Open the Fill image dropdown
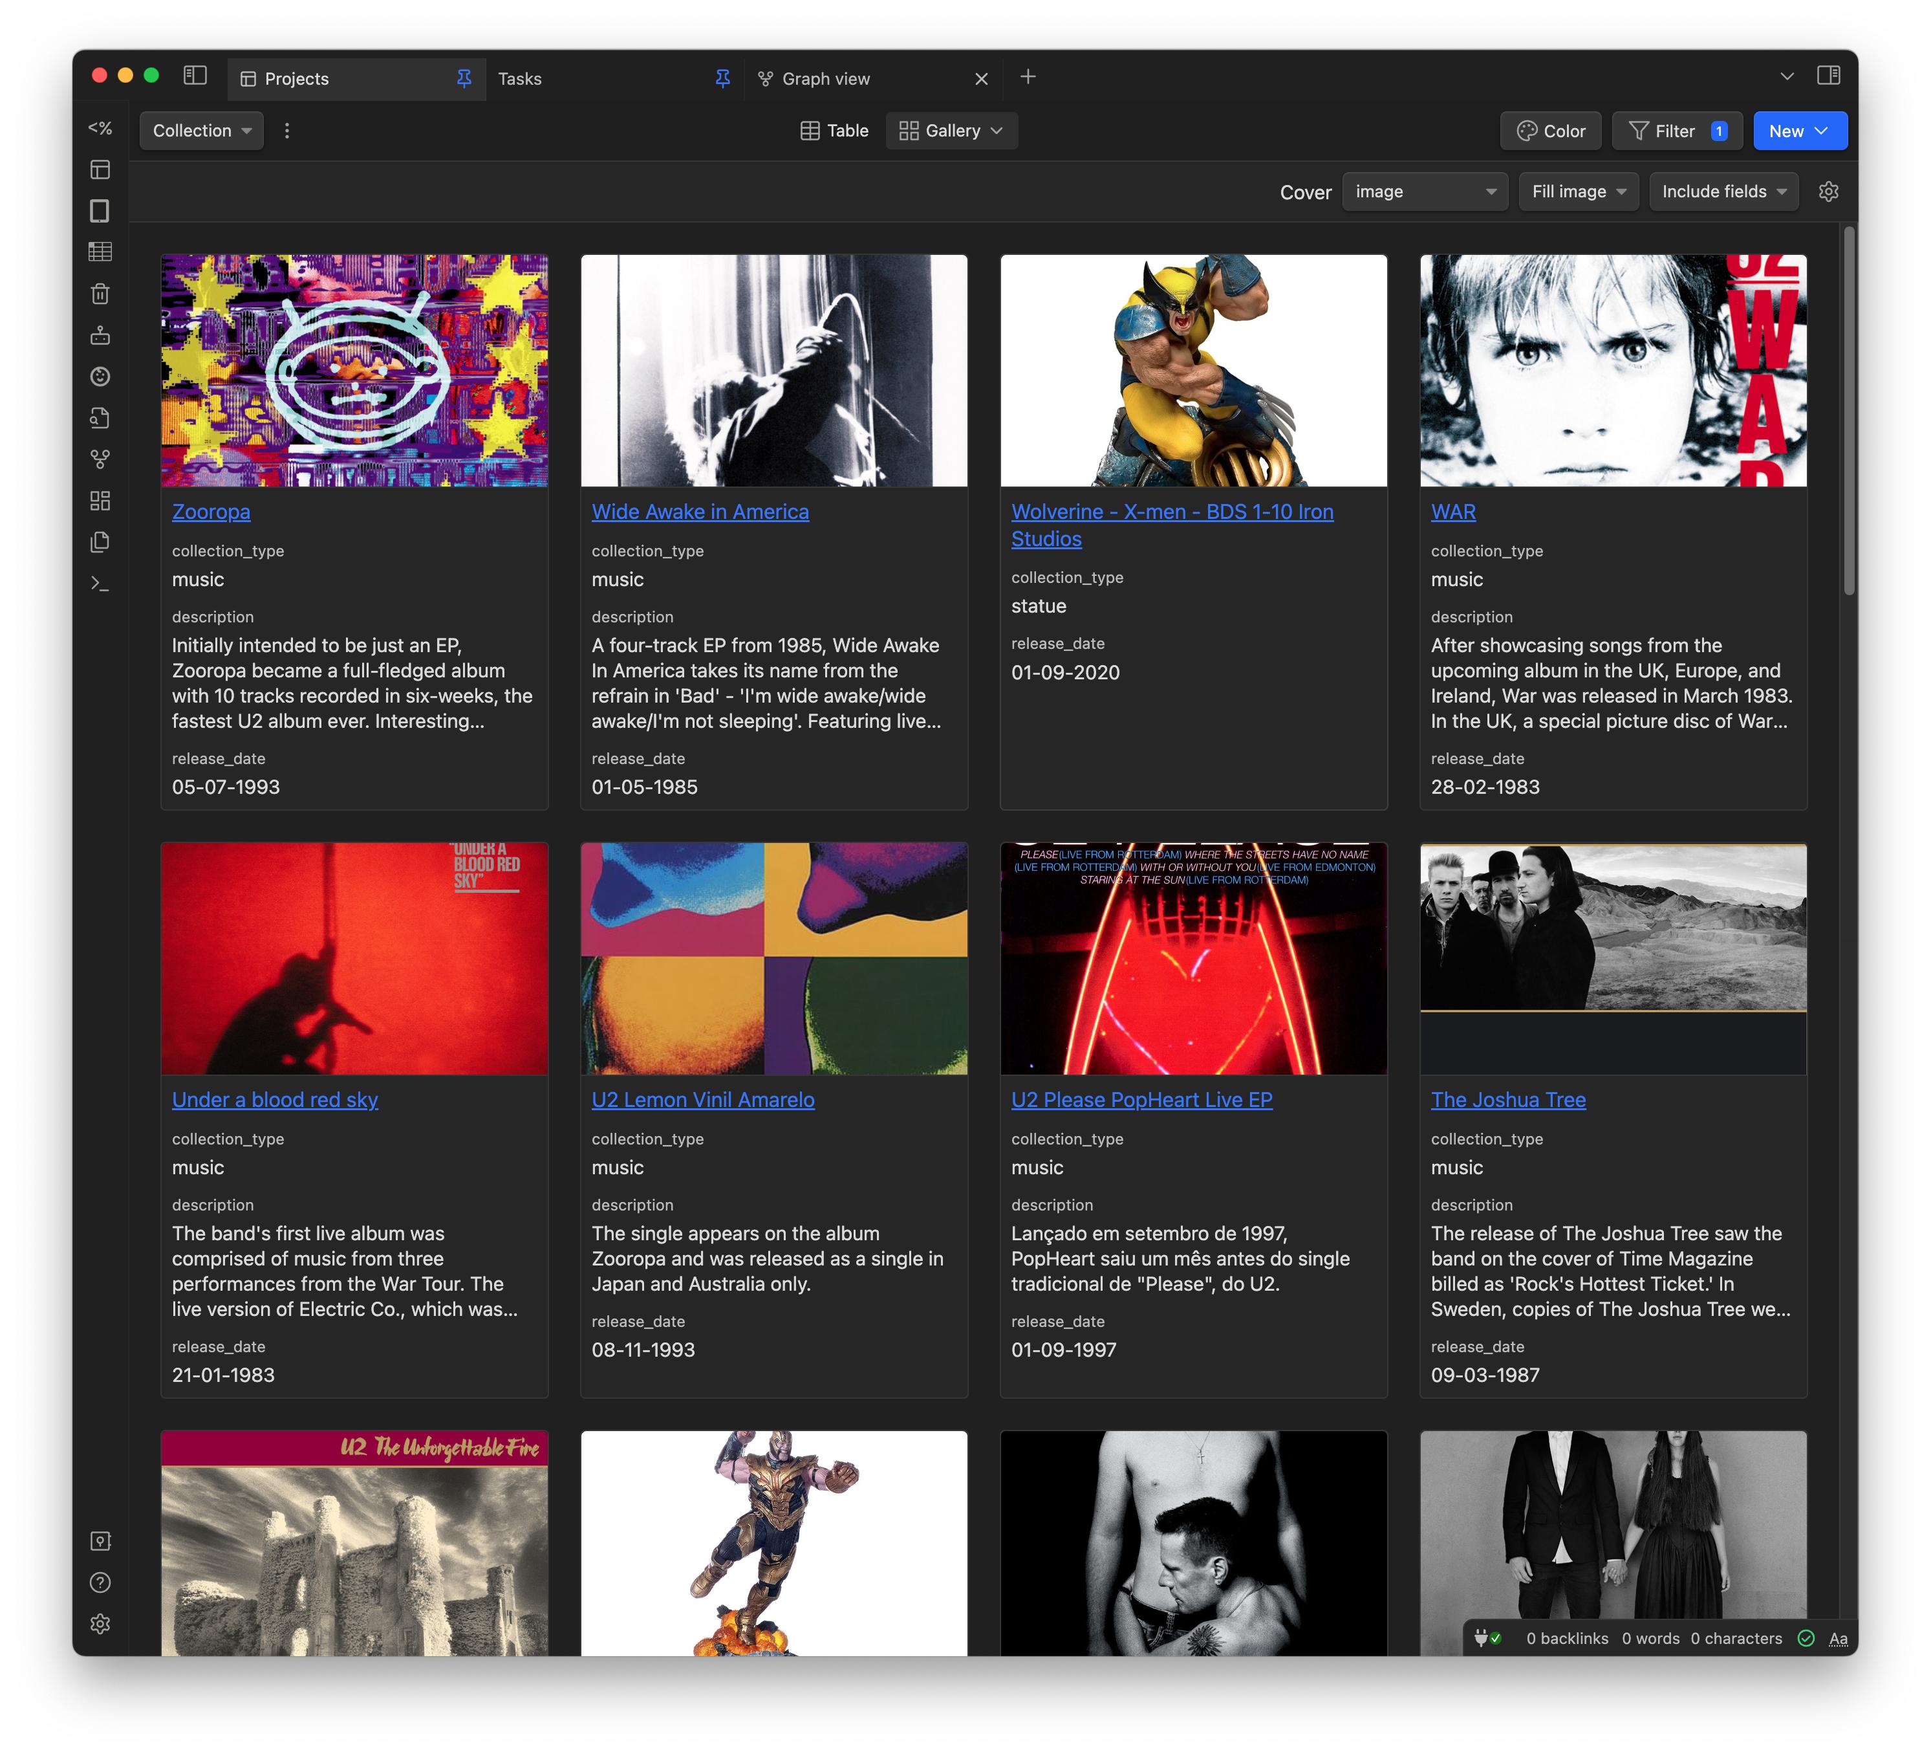 (1579, 192)
